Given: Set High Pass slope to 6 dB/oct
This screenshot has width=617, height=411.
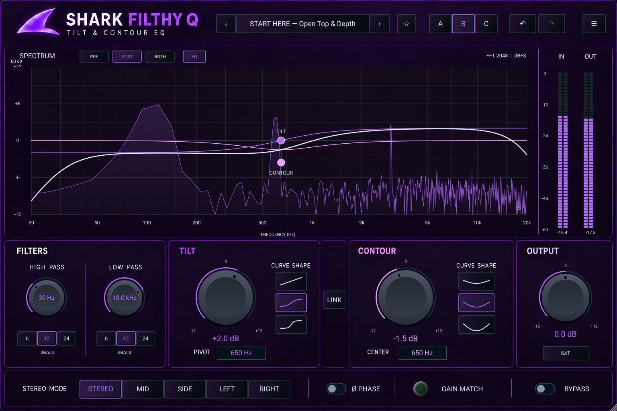Looking at the screenshot, I should tap(27, 338).
